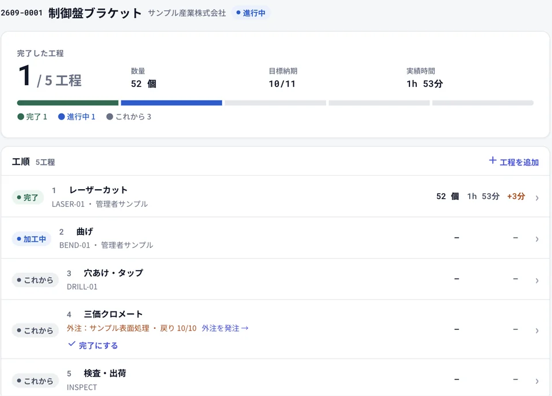552x396 pixels.
Task: Select the レーザーカット process name
Action: pos(98,190)
